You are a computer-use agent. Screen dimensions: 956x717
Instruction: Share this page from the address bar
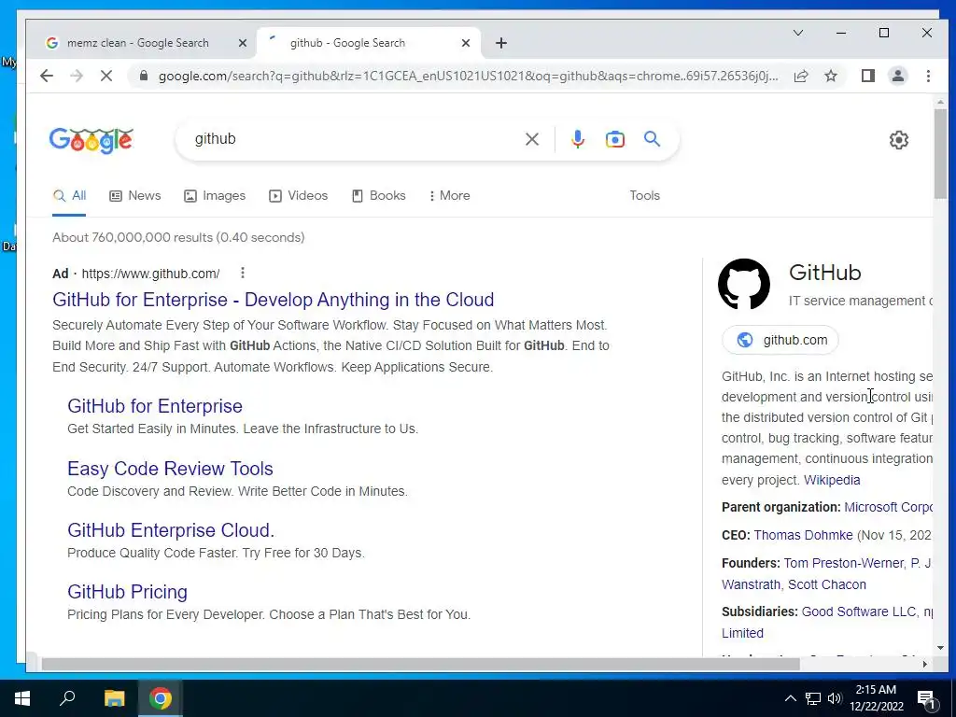pyautogui.click(x=801, y=76)
